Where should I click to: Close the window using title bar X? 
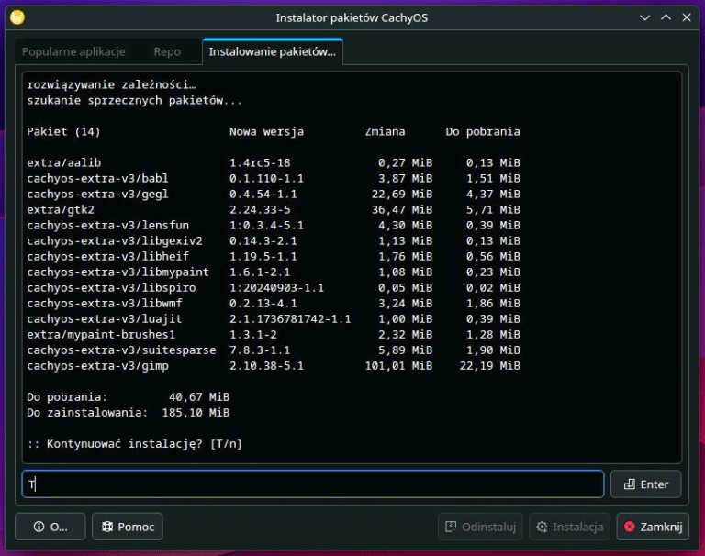point(688,17)
